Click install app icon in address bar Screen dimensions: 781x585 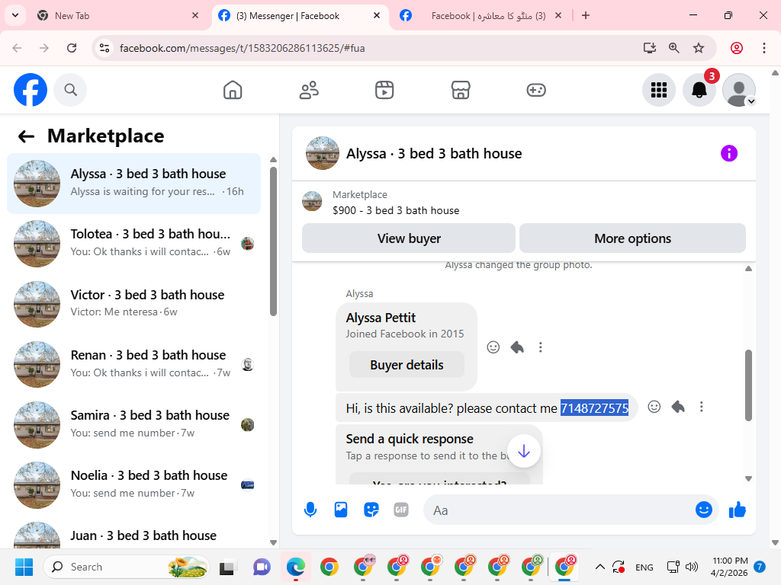650,48
